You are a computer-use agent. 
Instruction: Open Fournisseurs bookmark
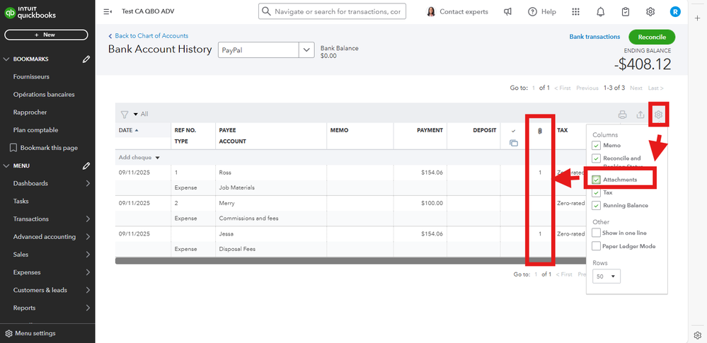[32, 76]
